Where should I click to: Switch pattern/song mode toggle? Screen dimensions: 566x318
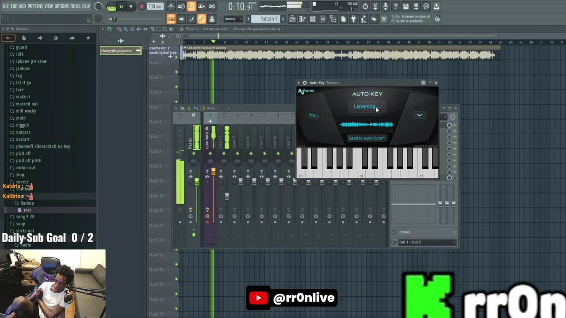click(x=111, y=7)
